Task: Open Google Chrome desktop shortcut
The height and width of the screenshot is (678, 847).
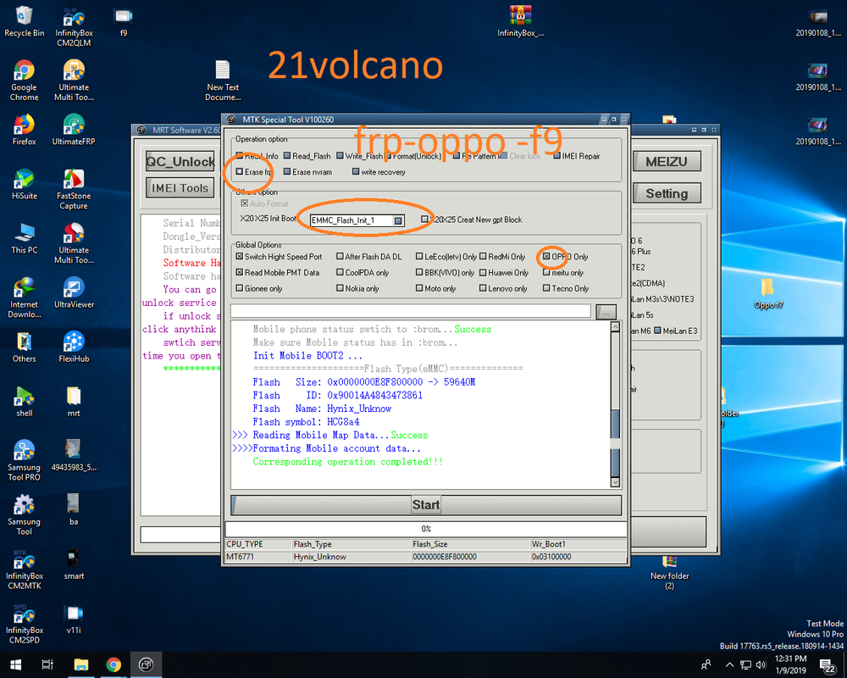Action: pyautogui.click(x=24, y=81)
